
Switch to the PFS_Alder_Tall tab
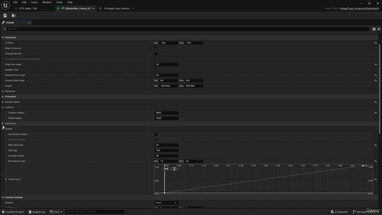pyautogui.click(x=27, y=8)
